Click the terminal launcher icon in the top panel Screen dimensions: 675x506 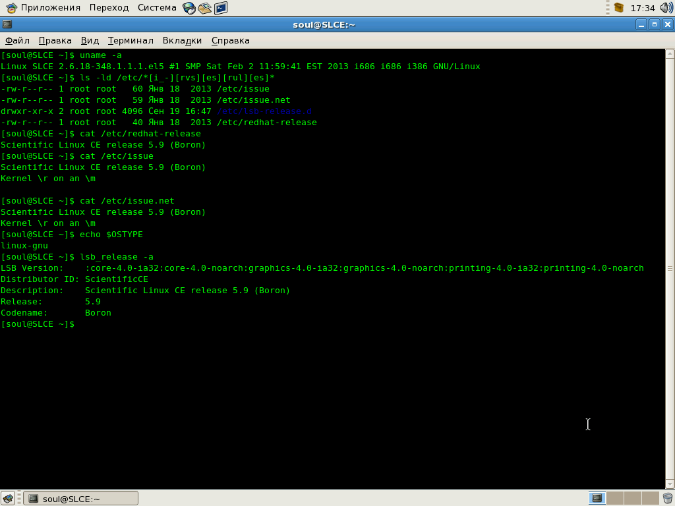(221, 8)
